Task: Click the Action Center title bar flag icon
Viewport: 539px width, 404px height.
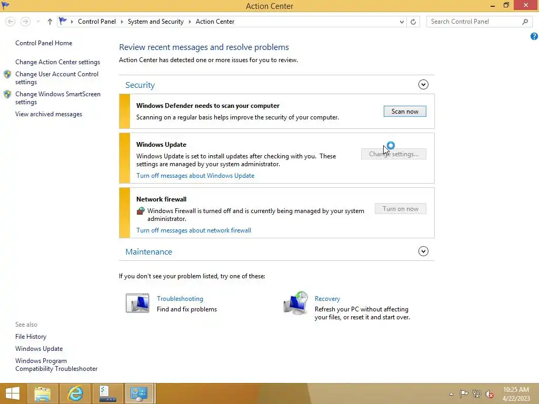Action: point(5,5)
